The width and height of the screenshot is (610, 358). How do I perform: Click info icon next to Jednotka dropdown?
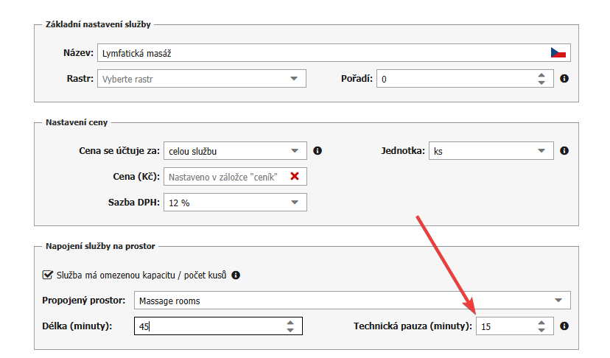pos(564,151)
